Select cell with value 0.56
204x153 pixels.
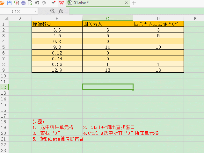pos(57,64)
